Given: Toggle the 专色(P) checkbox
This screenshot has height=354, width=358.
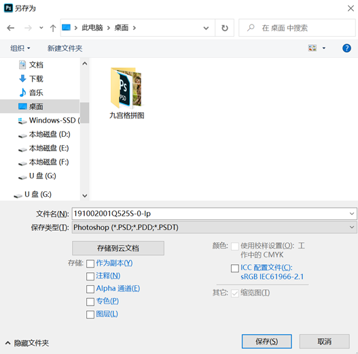Looking at the screenshot, I should [90, 302].
